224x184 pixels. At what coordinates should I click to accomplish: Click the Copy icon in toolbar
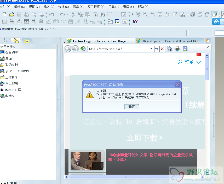point(81,14)
